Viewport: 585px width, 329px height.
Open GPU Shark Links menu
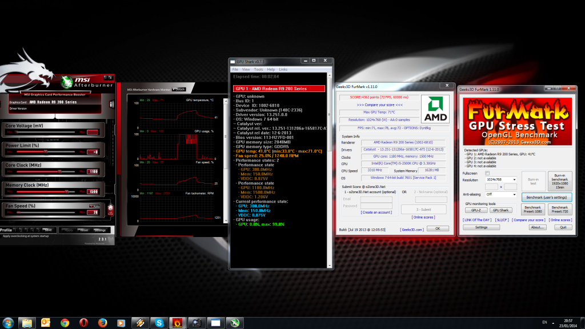click(283, 69)
